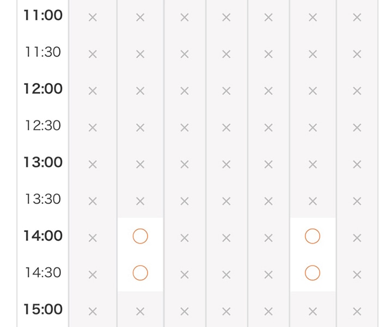Select the 14:00 available circle in second day column
392x327 pixels.
coord(140,236)
